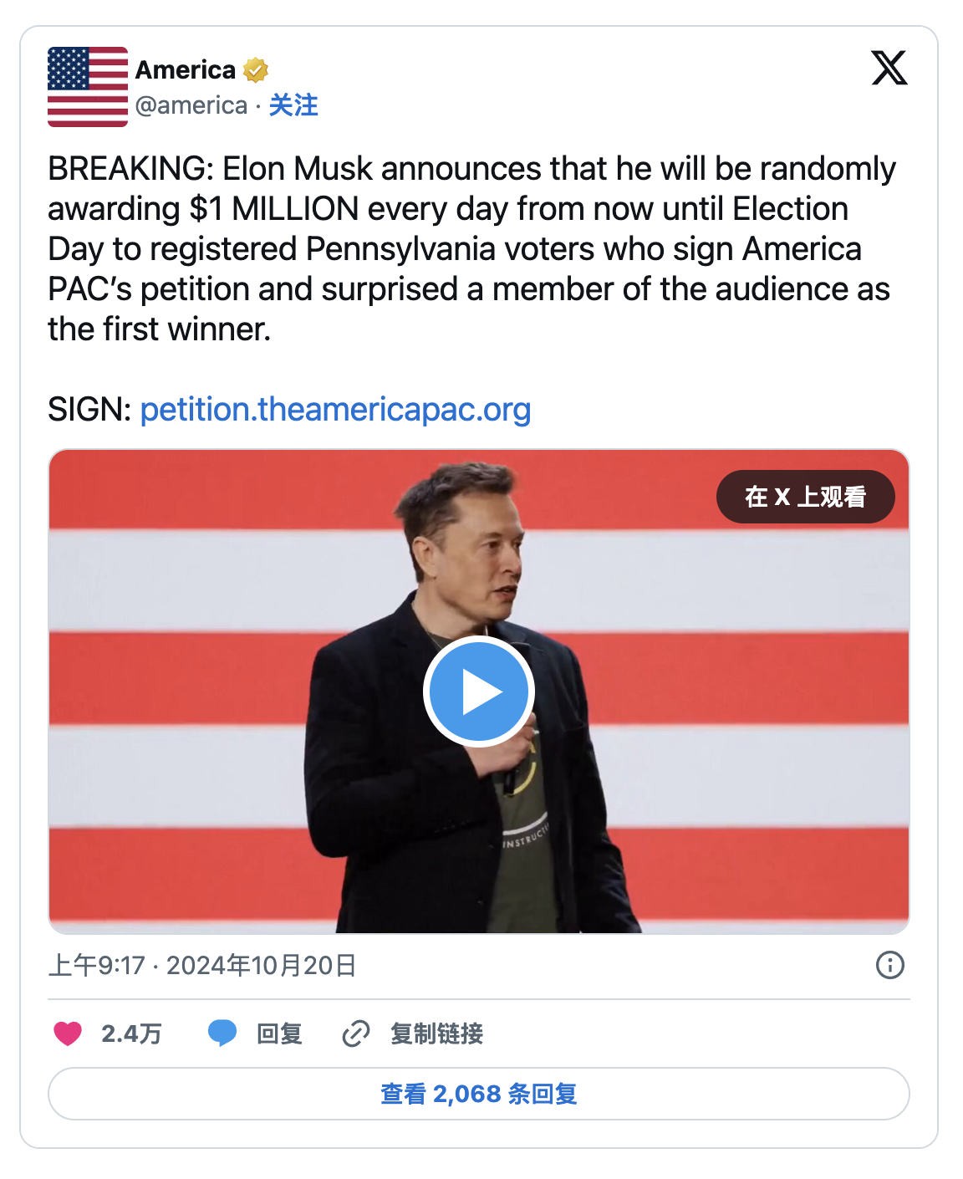Click the circled info icon
Screen dimensions: 963x1179
(889, 965)
